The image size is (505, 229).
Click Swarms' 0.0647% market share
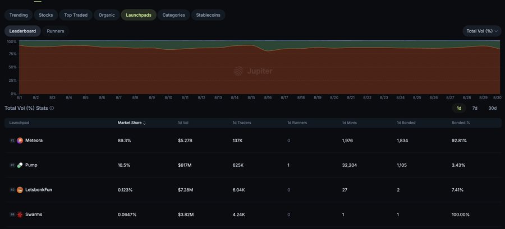127,214
